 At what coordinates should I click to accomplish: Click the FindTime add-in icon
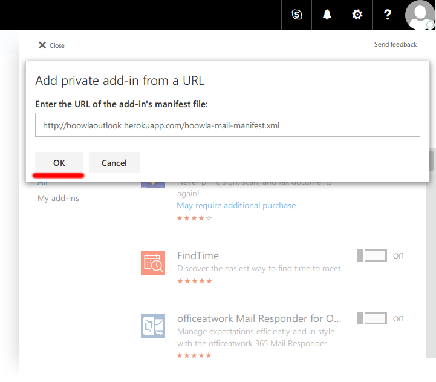click(153, 263)
